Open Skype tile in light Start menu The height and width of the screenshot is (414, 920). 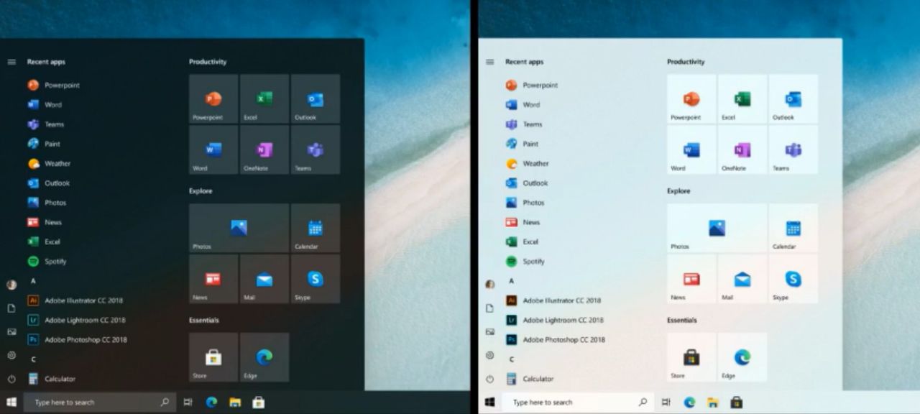(793, 279)
